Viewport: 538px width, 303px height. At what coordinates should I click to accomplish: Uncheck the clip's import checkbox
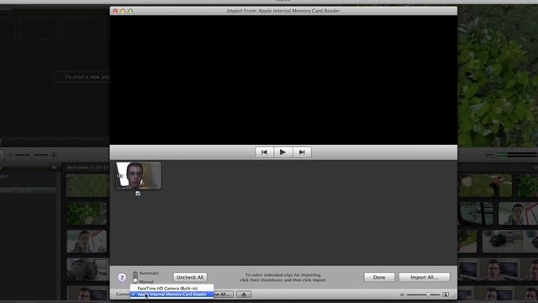[x=138, y=194]
